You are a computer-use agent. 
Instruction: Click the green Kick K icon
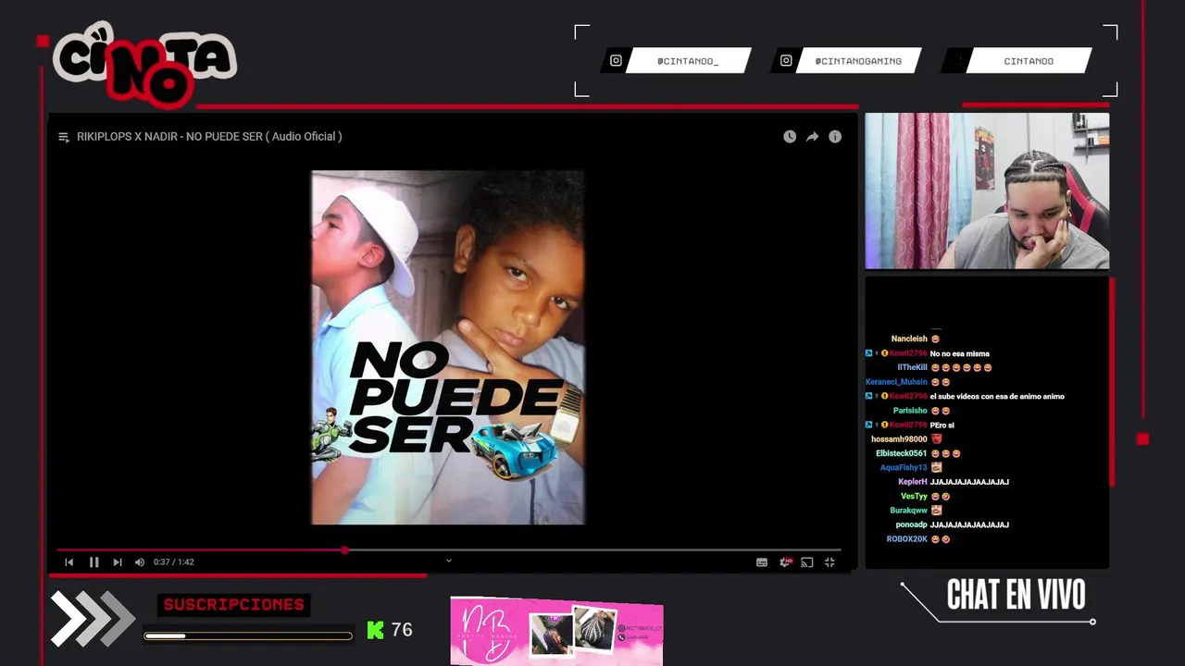(375, 630)
